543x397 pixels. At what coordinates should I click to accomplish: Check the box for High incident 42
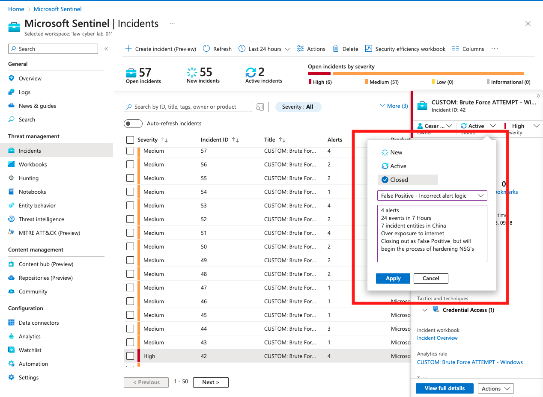click(x=130, y=356)
